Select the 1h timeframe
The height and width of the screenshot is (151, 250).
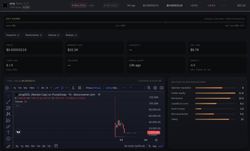click(38, 88)
